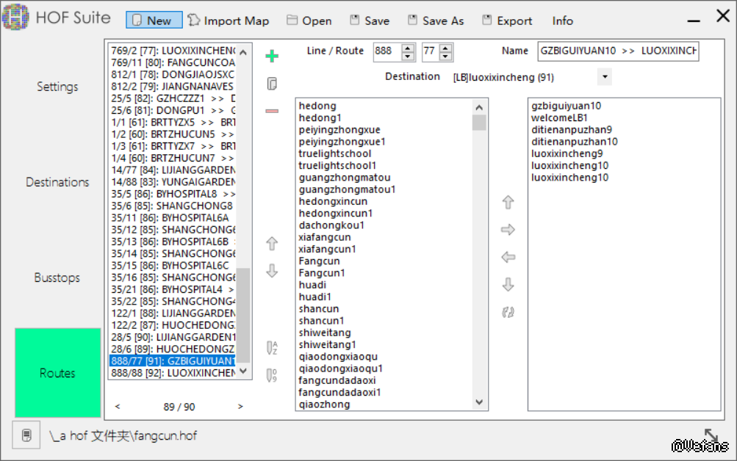The width and height of the screenshot is (737, 461).
Task: Remove busstop using left arrow icon
Action: pos(508,258)
